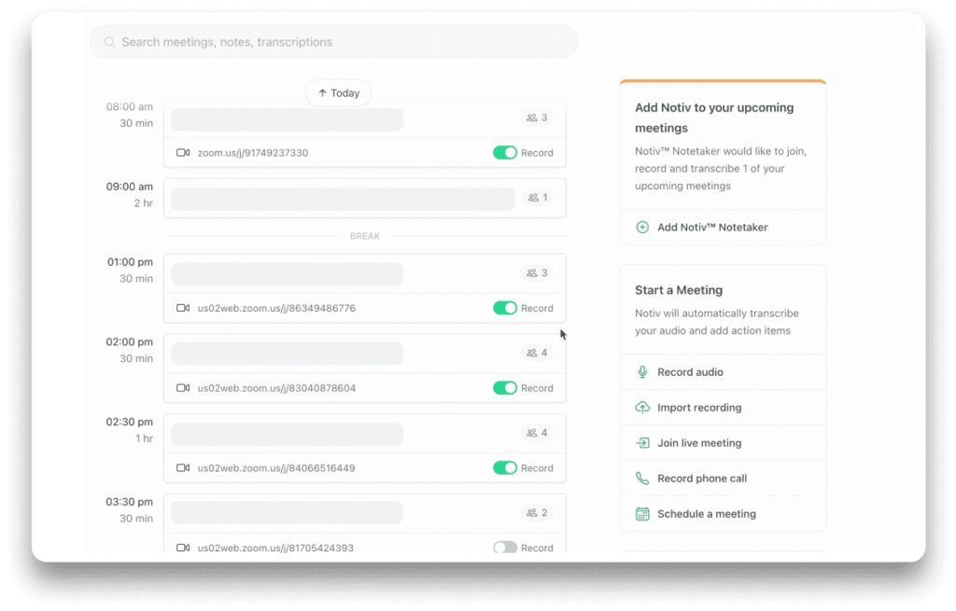Screen dimensions: 956x611
Task: Click the camera icon of the 08:00 am meeting
Action: pyautogui.click(x=183, y=153)
